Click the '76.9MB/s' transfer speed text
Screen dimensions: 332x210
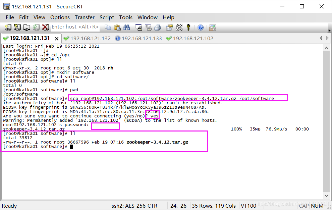[277, 129]
